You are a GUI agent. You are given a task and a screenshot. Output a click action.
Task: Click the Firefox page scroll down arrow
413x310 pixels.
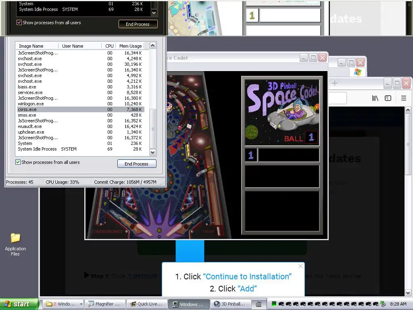408,293
